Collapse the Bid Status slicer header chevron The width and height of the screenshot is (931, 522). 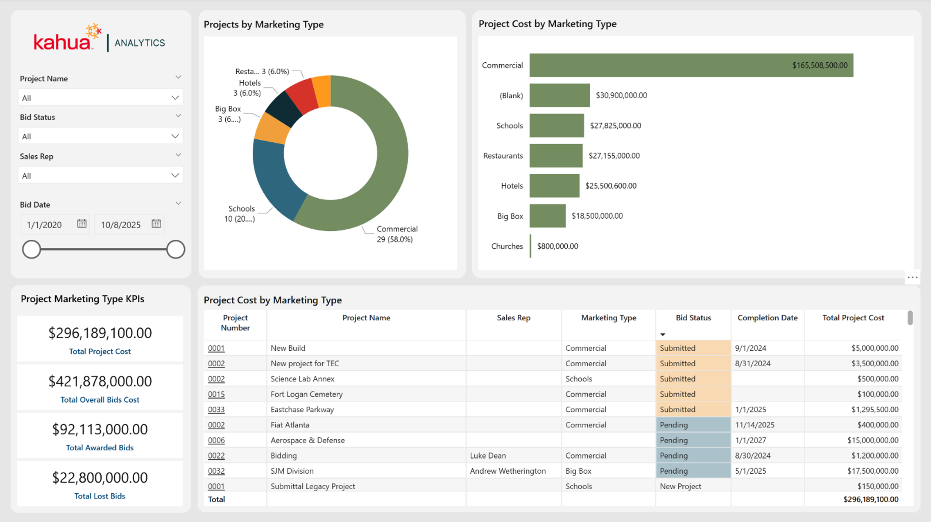178,116
